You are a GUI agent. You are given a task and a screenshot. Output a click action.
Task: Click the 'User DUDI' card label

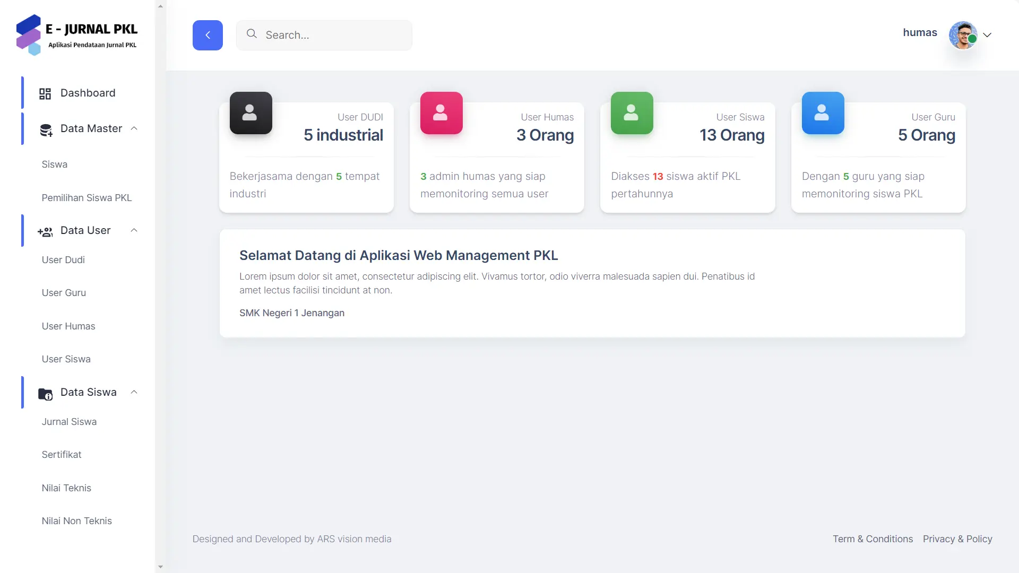360,117
